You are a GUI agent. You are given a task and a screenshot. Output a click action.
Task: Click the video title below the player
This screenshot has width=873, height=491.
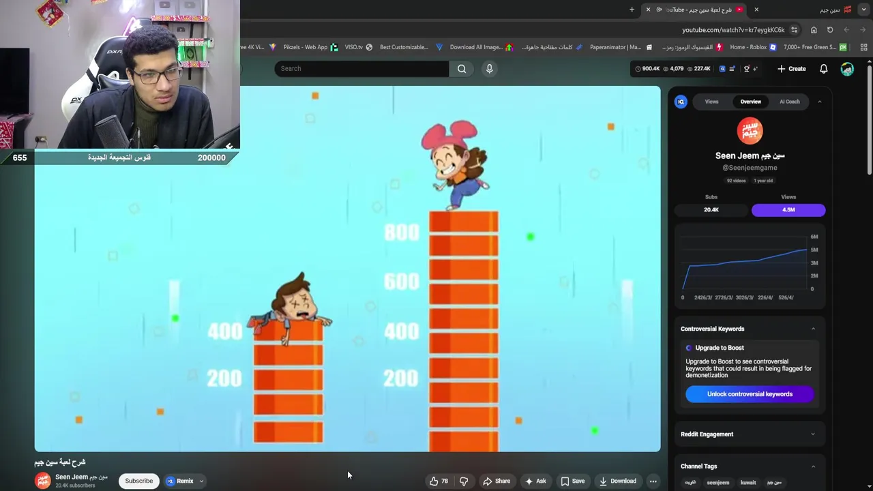(60, 462)
